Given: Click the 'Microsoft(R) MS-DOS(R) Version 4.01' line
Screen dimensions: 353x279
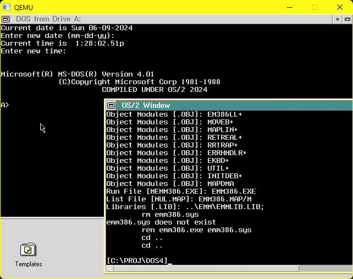Looking at the screenshot, I should (x=77, y=74).
